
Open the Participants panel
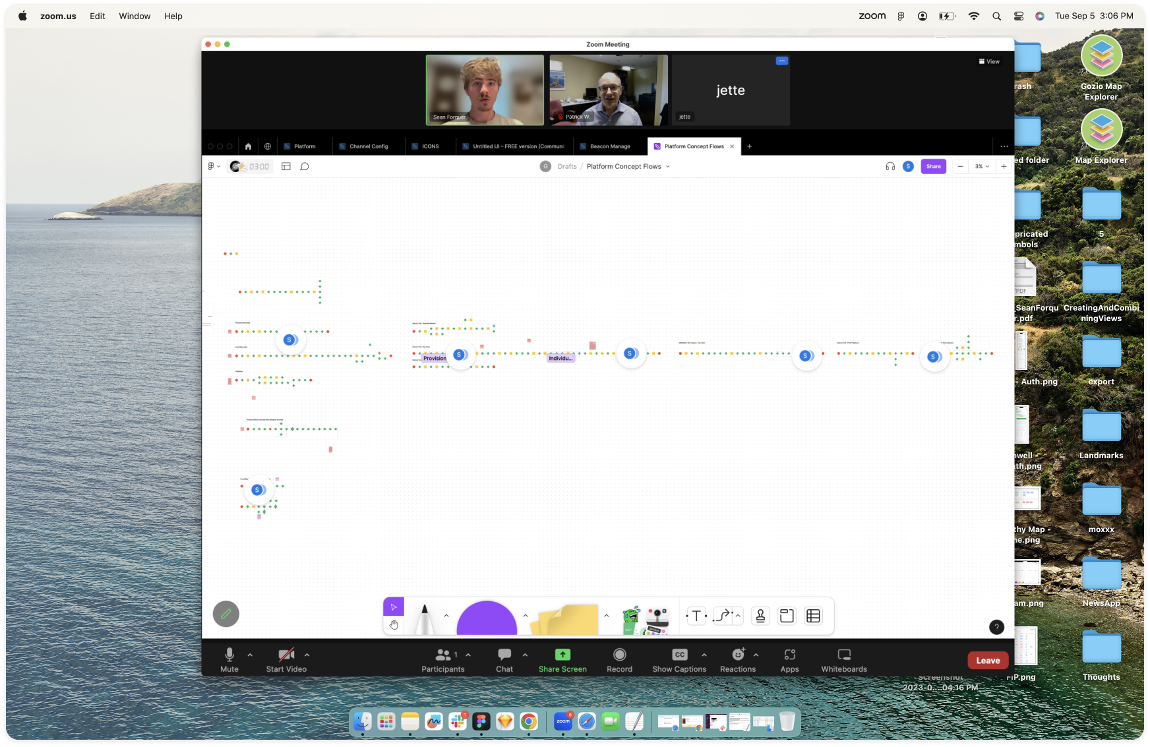coord(443,660)
